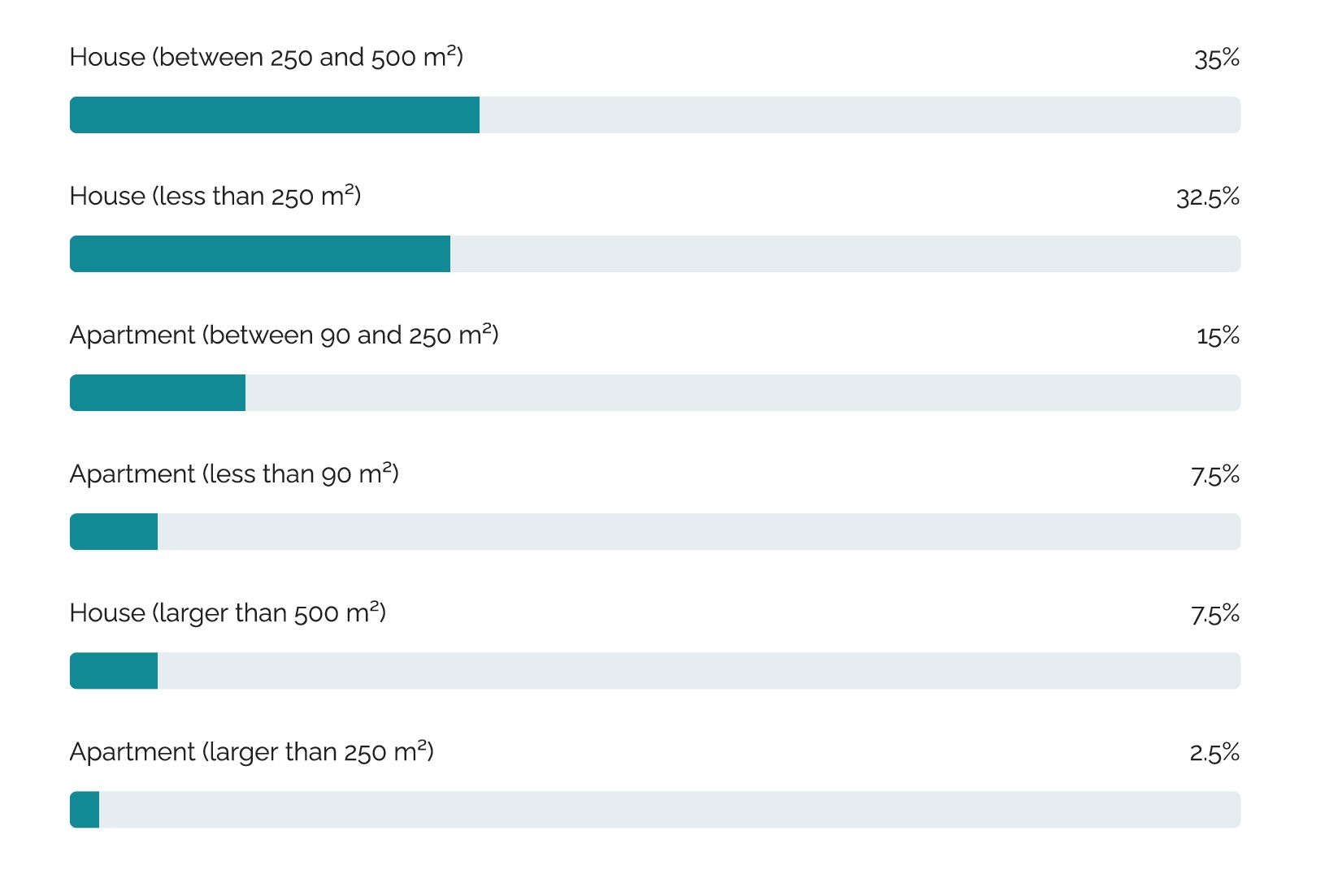The height and width of the screenshot is (878, 1342).
Task: Click the "Apartment (between 90 and 250 m²)" label
Action: coord(284,335)
